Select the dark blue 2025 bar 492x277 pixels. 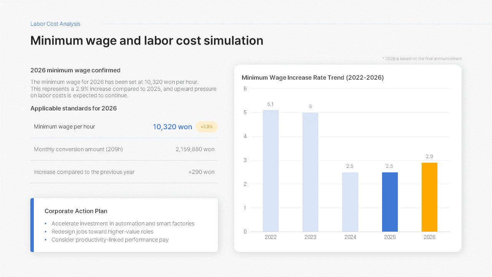coord(390,202)
